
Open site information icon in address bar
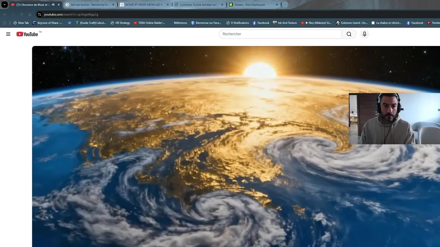(x=40, y=14)
